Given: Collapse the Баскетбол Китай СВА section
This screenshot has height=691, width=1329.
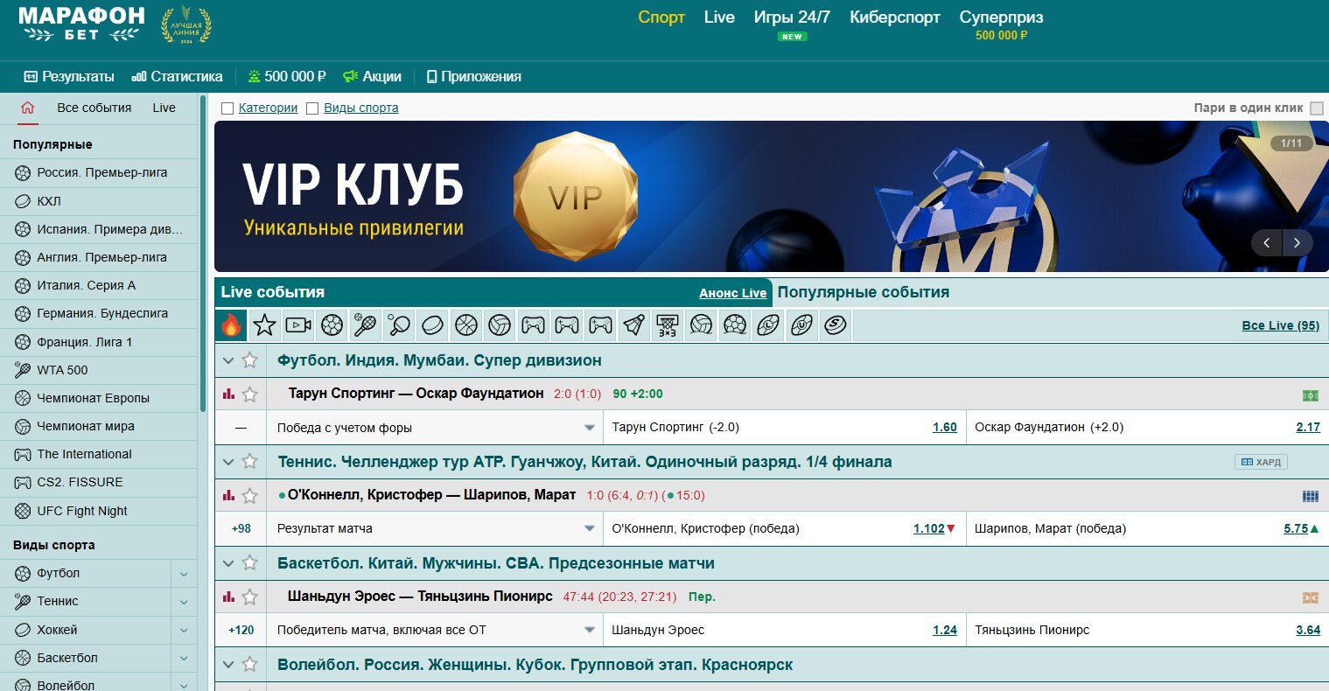Looking at the screenshot, I should [x=228, y=563].
